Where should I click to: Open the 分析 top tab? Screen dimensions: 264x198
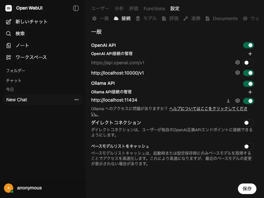point(119,9)
